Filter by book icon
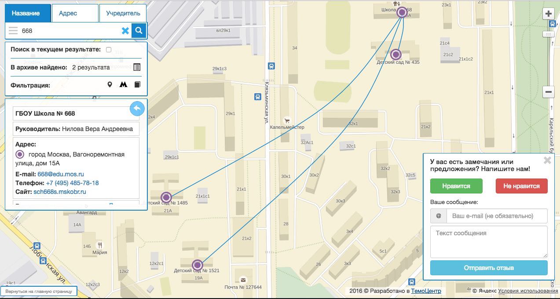 138,84
